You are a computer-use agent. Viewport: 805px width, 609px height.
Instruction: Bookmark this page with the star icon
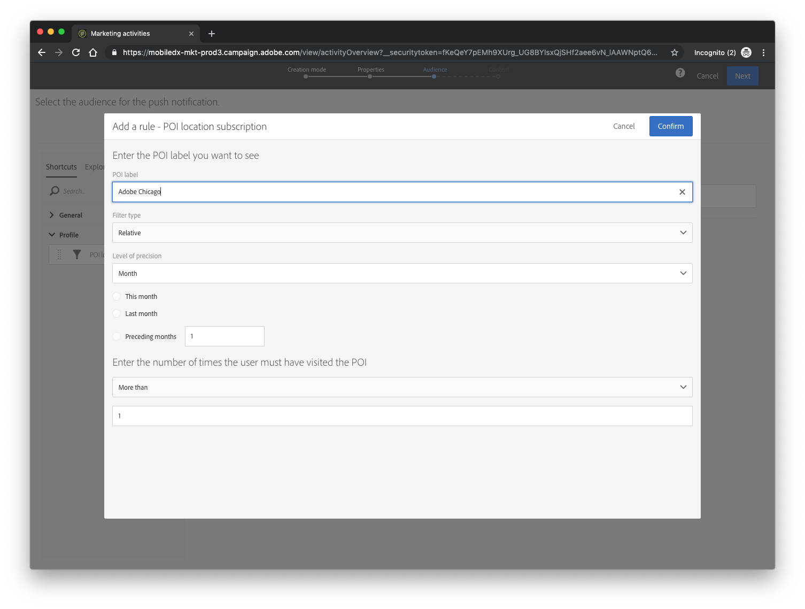(x=675, y=52)
